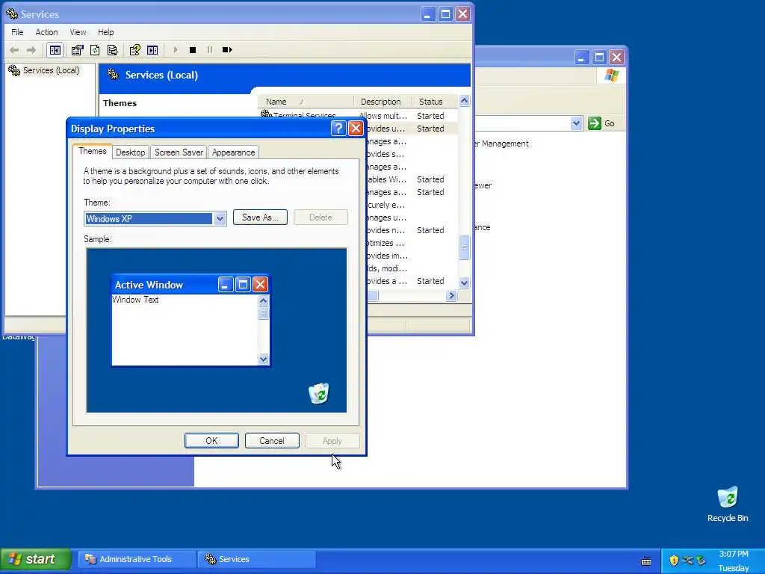Viewport: 765px width, 574px height.
Task: Expand the address bar dropdown arrow
Action: [x=576, y=123]
